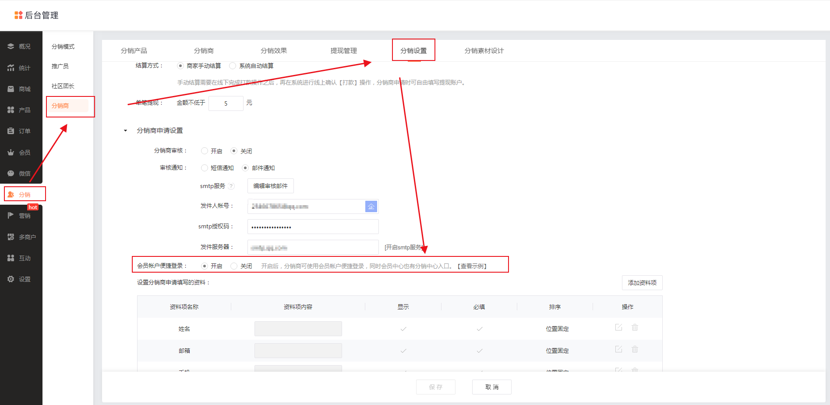
Task: Click the 金额不低于 amount input field
Action: pos(226,103)
